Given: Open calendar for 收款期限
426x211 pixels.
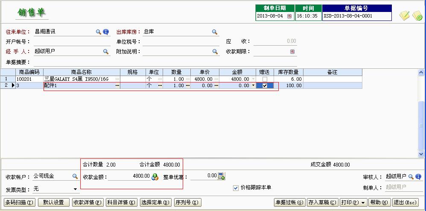Looking at the screenshot, I should tap(292, 51).
